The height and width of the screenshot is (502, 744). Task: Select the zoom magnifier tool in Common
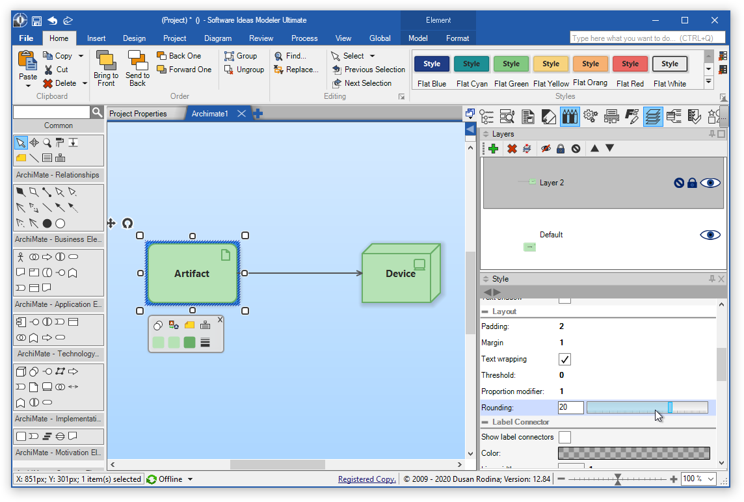coord(47,142)
